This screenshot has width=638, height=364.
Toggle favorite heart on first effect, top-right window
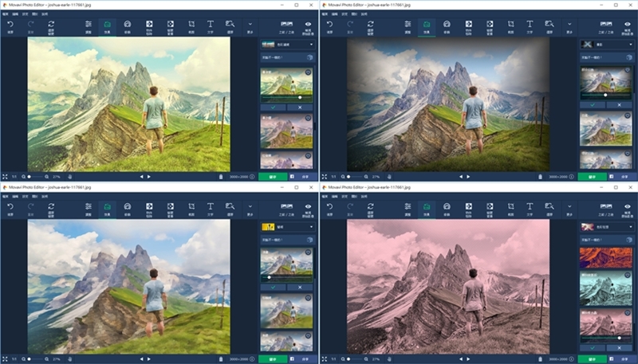tap(628, 71)
